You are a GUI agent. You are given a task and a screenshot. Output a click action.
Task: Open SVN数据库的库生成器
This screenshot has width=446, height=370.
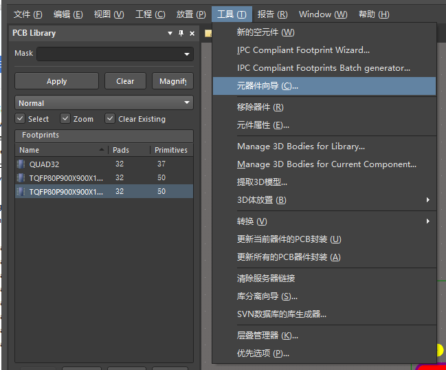point(324,314)
